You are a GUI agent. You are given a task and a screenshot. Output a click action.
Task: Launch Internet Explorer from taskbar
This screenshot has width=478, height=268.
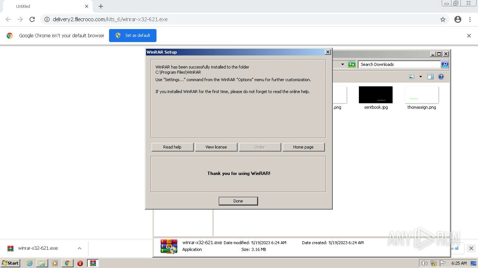click(30, 263)
